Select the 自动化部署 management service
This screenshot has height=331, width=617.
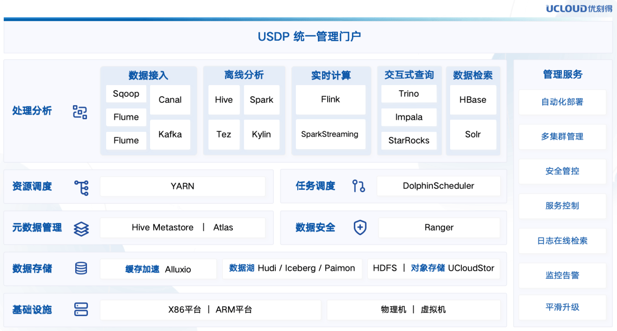[x=562, y=102]
